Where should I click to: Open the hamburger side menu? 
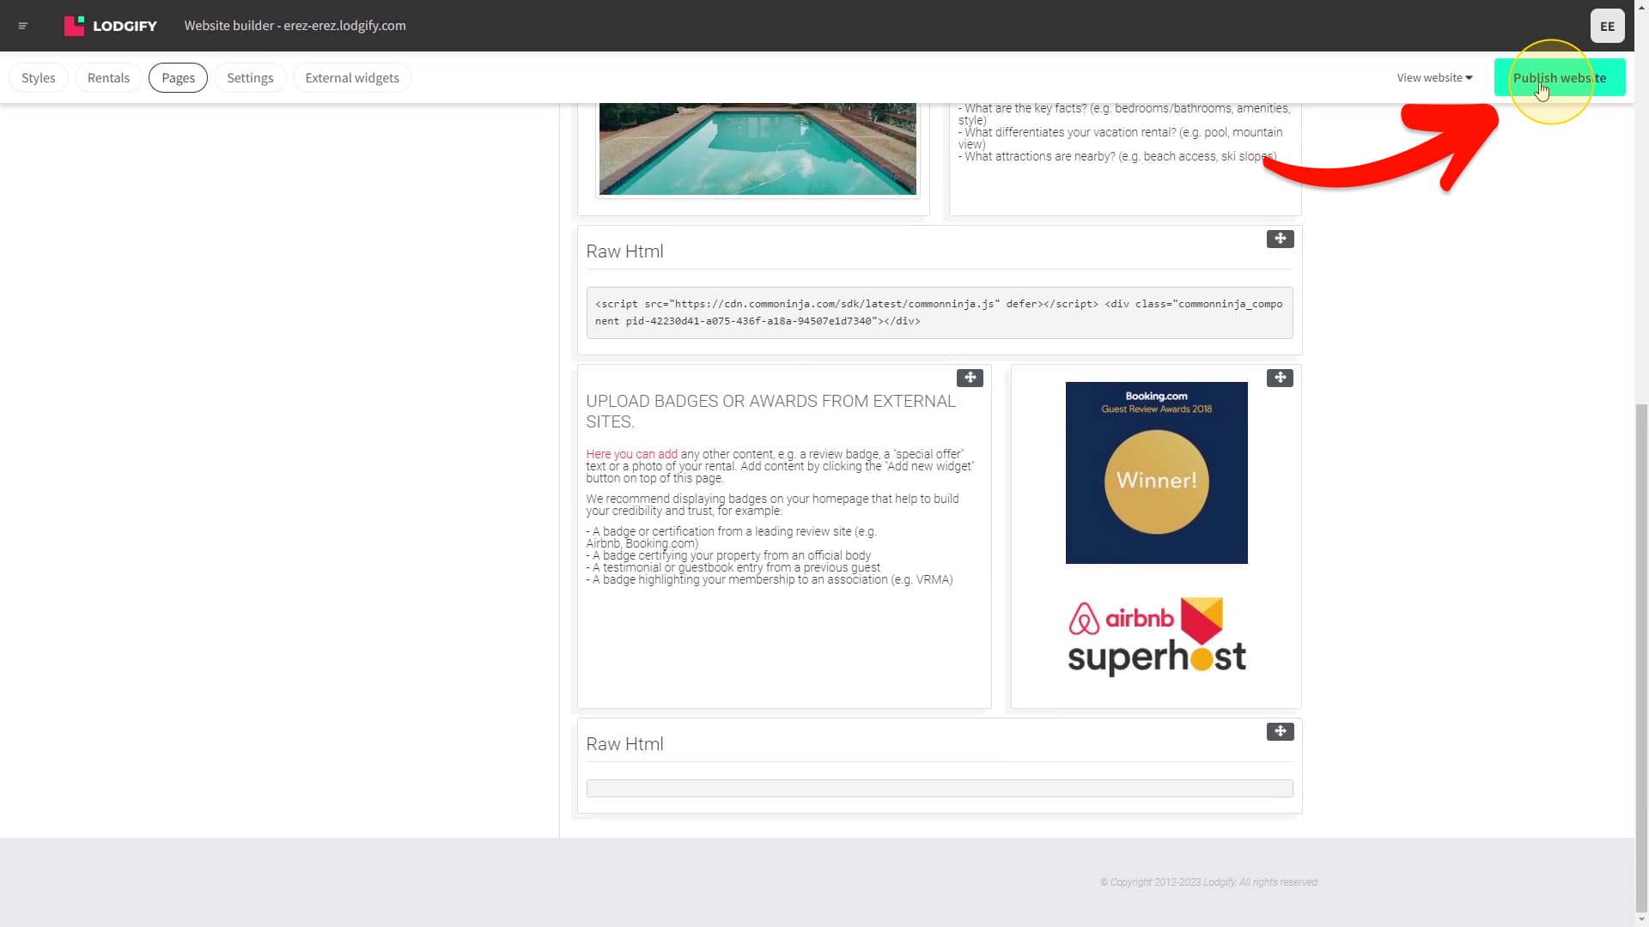coord(23,26)
